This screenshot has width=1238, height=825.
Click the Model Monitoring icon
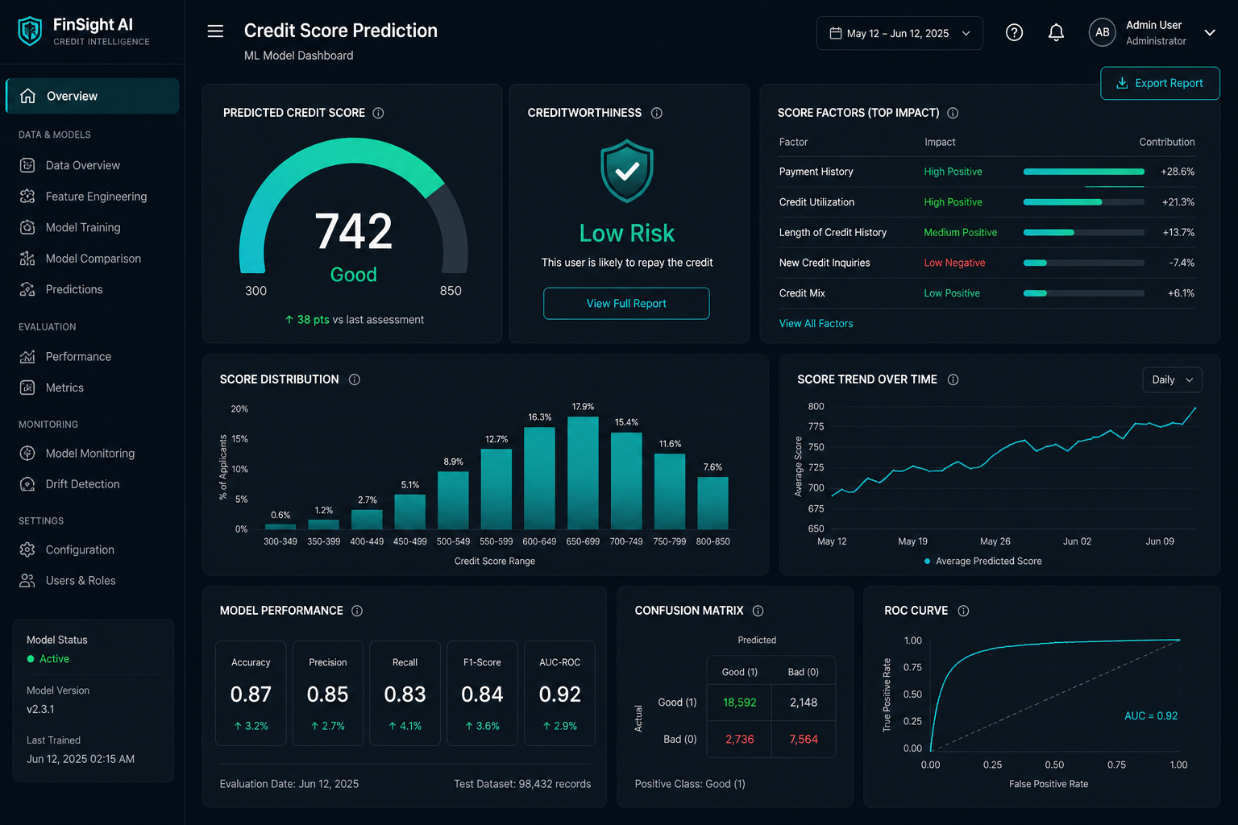(27, 453)
